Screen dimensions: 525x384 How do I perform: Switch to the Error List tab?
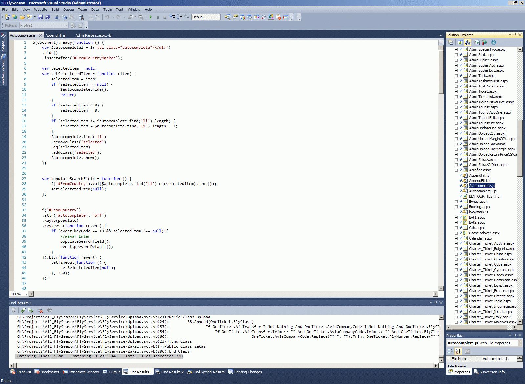[21, 372]
